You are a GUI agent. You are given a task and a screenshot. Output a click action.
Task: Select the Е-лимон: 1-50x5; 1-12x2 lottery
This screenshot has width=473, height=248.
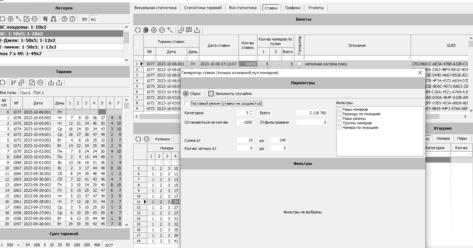(x=62, y=47)
